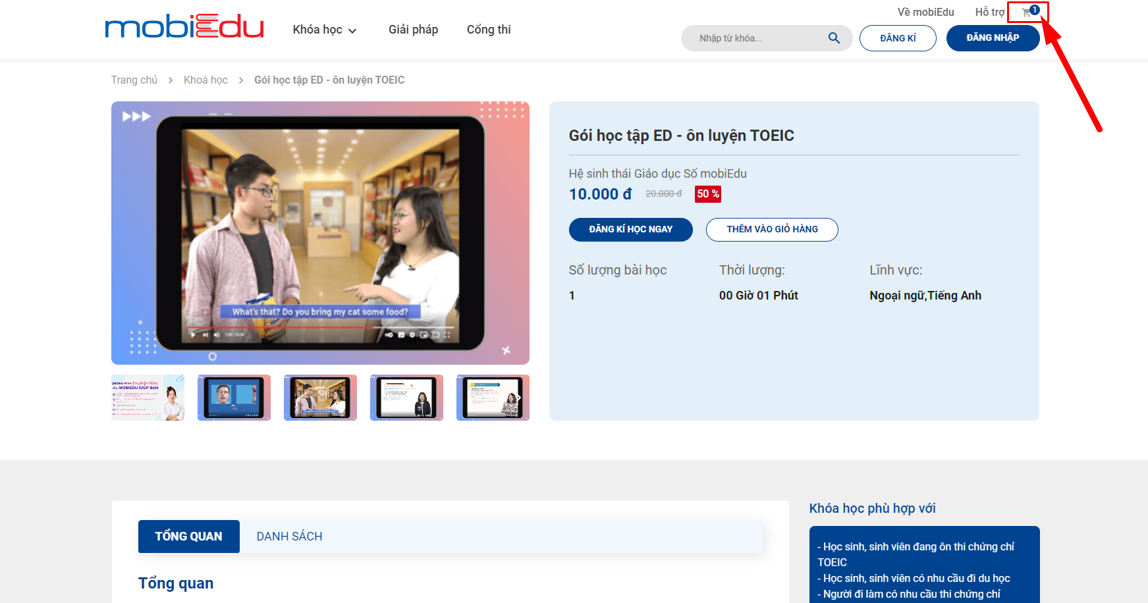Go to the Cổng thi page

[x=488, y=30]
